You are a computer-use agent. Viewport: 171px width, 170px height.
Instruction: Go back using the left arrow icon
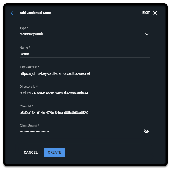(12, 13)
